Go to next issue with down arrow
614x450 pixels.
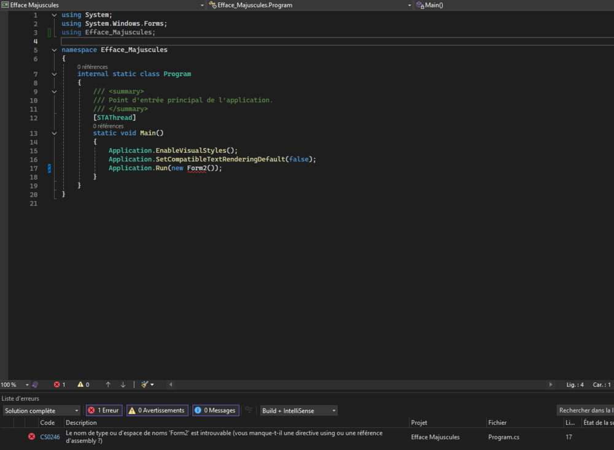click(123, 385)
